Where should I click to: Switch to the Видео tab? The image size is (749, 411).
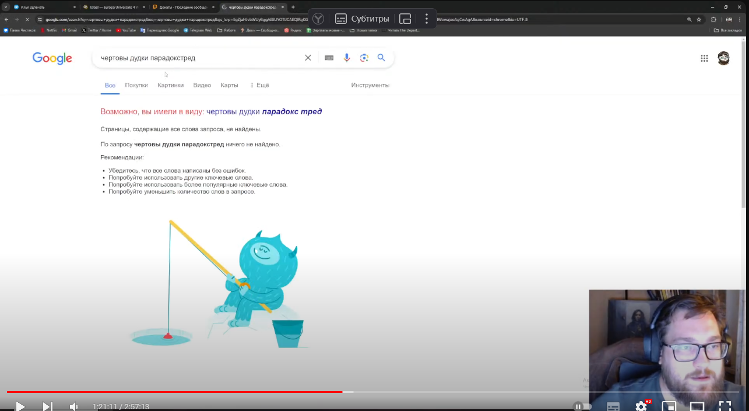202,85
